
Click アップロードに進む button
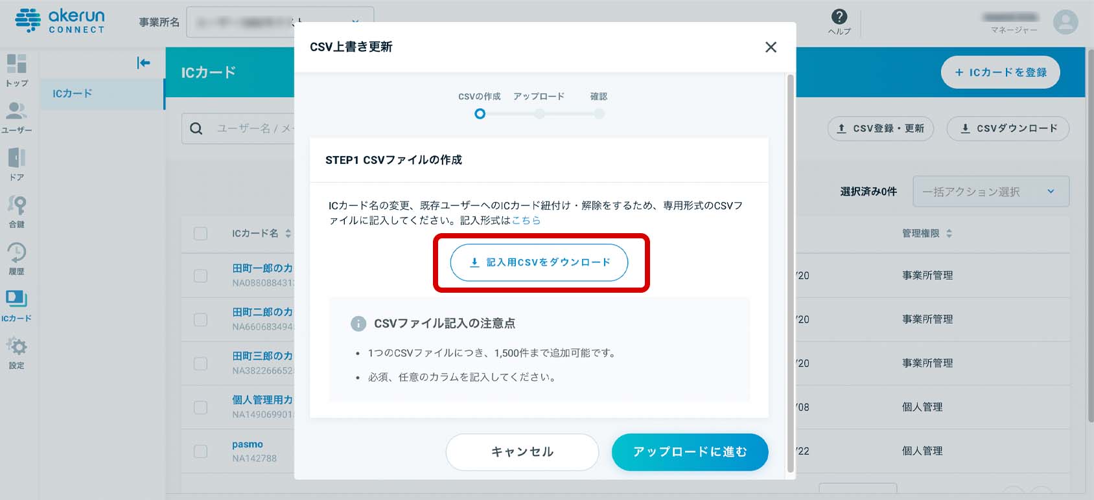point(690,452)
